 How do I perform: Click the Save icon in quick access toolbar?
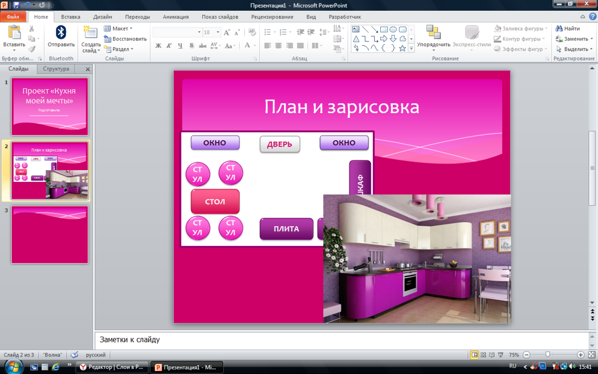coord(16,5)
